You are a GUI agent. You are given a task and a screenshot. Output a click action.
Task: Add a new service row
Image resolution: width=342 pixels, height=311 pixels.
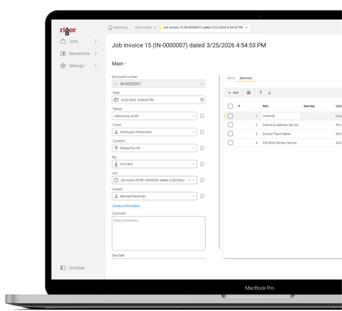(x=233, y=93)
